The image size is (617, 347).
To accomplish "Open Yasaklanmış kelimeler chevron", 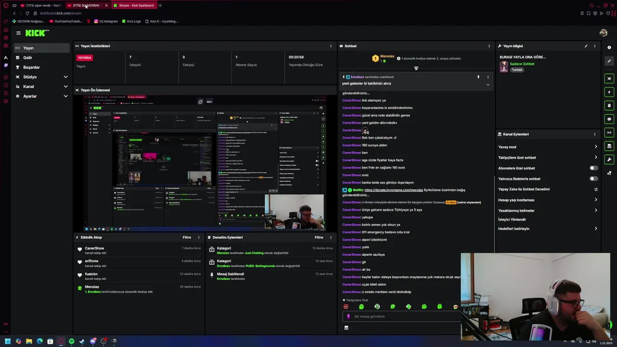I will click(x=596, y=211).
